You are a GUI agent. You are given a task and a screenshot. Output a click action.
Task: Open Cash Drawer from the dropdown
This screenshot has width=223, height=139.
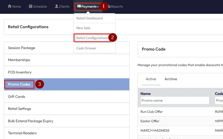pos(86,48)
